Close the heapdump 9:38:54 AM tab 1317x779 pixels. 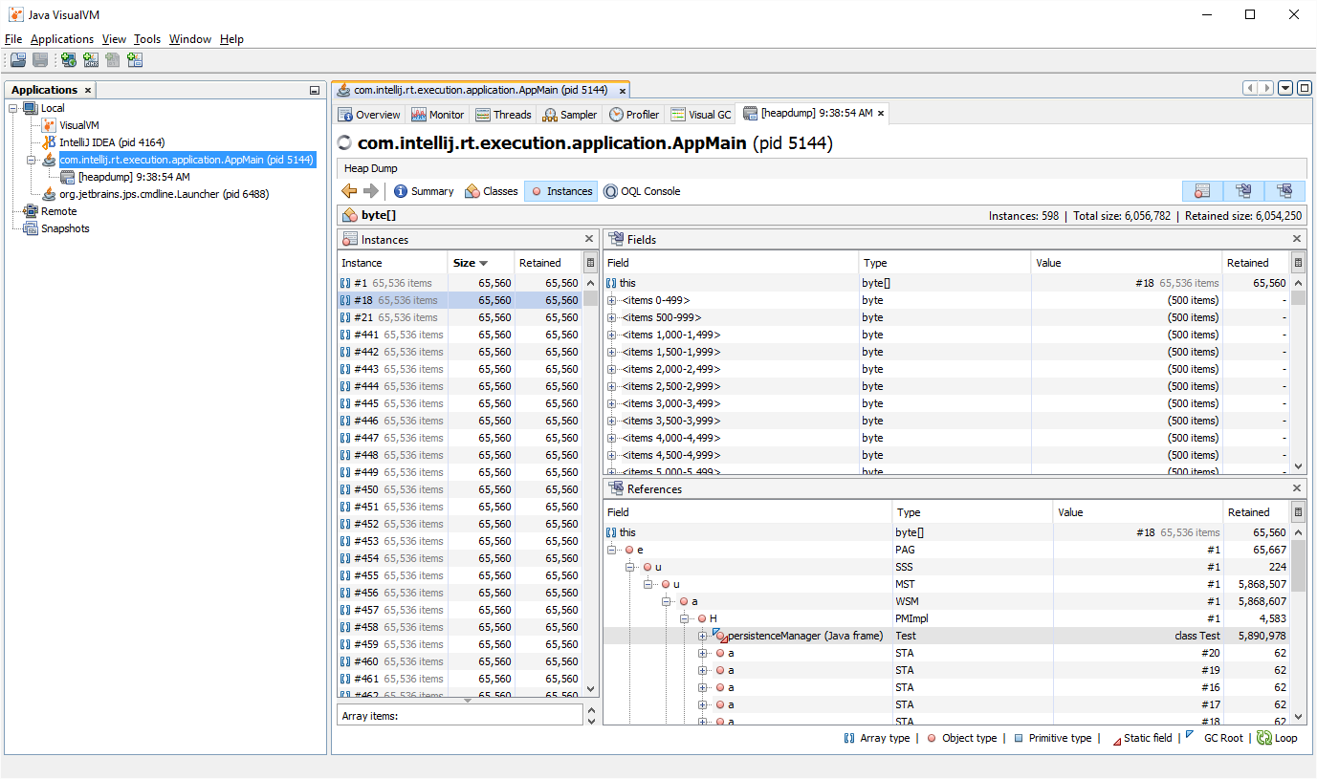[x=881, y=114]
